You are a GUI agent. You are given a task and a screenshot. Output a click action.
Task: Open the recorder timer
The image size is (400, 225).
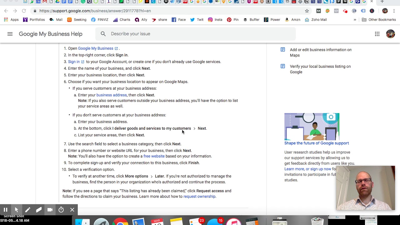(x=61, y=210)
